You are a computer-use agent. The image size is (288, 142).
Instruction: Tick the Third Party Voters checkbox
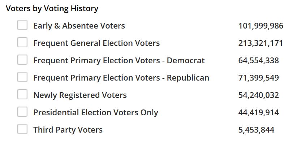tap(22, 129)
